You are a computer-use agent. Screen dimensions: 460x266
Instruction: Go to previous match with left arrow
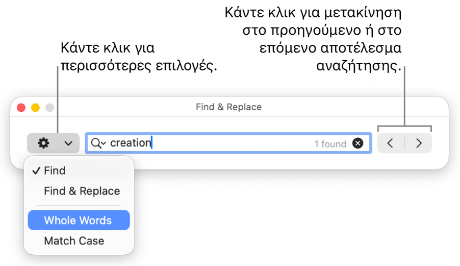pyautogui.click(x=391, y=143)
